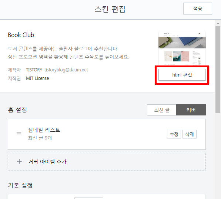The image size is (221, 199).
Task: Click the 적용 apply button
Action: (x=197, y=9)
